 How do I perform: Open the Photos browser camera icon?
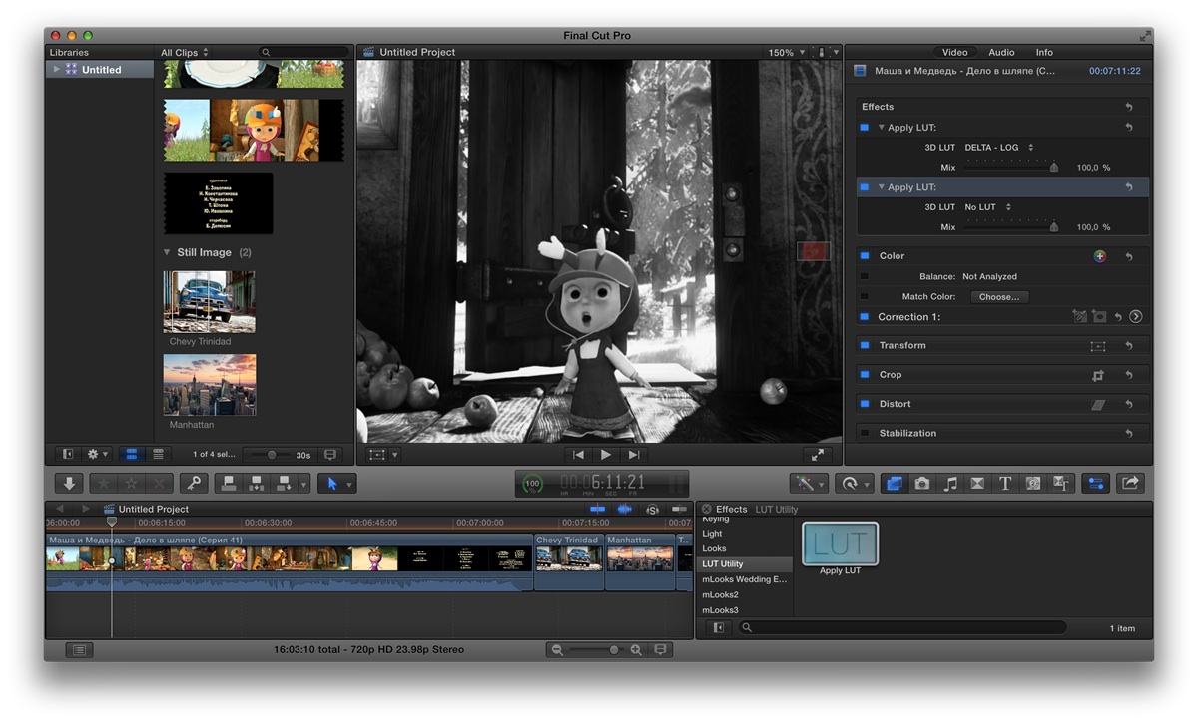922,483
